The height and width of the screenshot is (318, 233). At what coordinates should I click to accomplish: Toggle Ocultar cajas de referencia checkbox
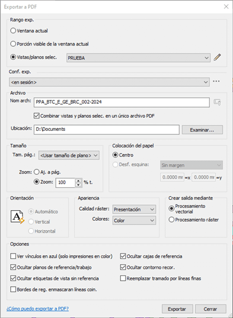[123, 256]
